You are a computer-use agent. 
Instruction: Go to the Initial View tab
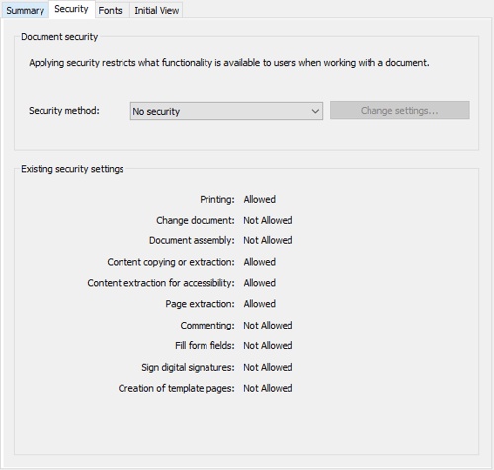[x=157, y=10]
